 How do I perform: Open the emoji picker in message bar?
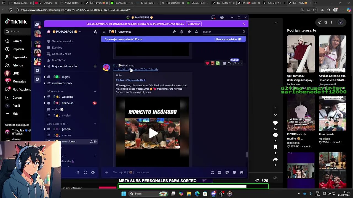click(x=234, y=172)
